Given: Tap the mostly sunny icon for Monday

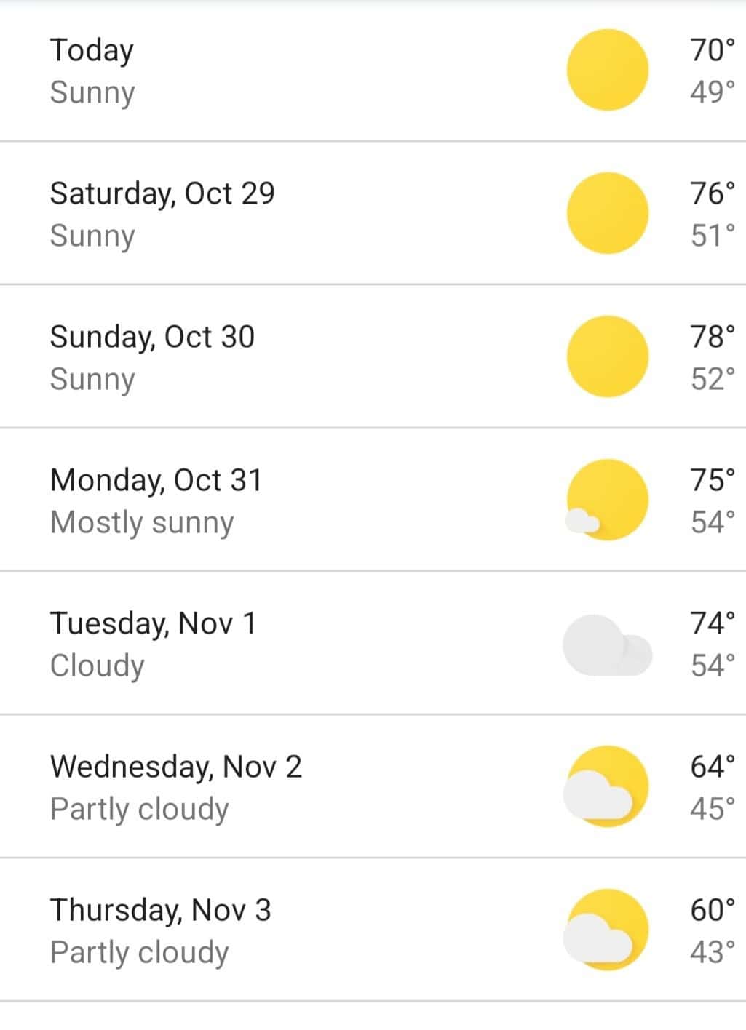Looking at the screenshot, I should click(606, 500).
